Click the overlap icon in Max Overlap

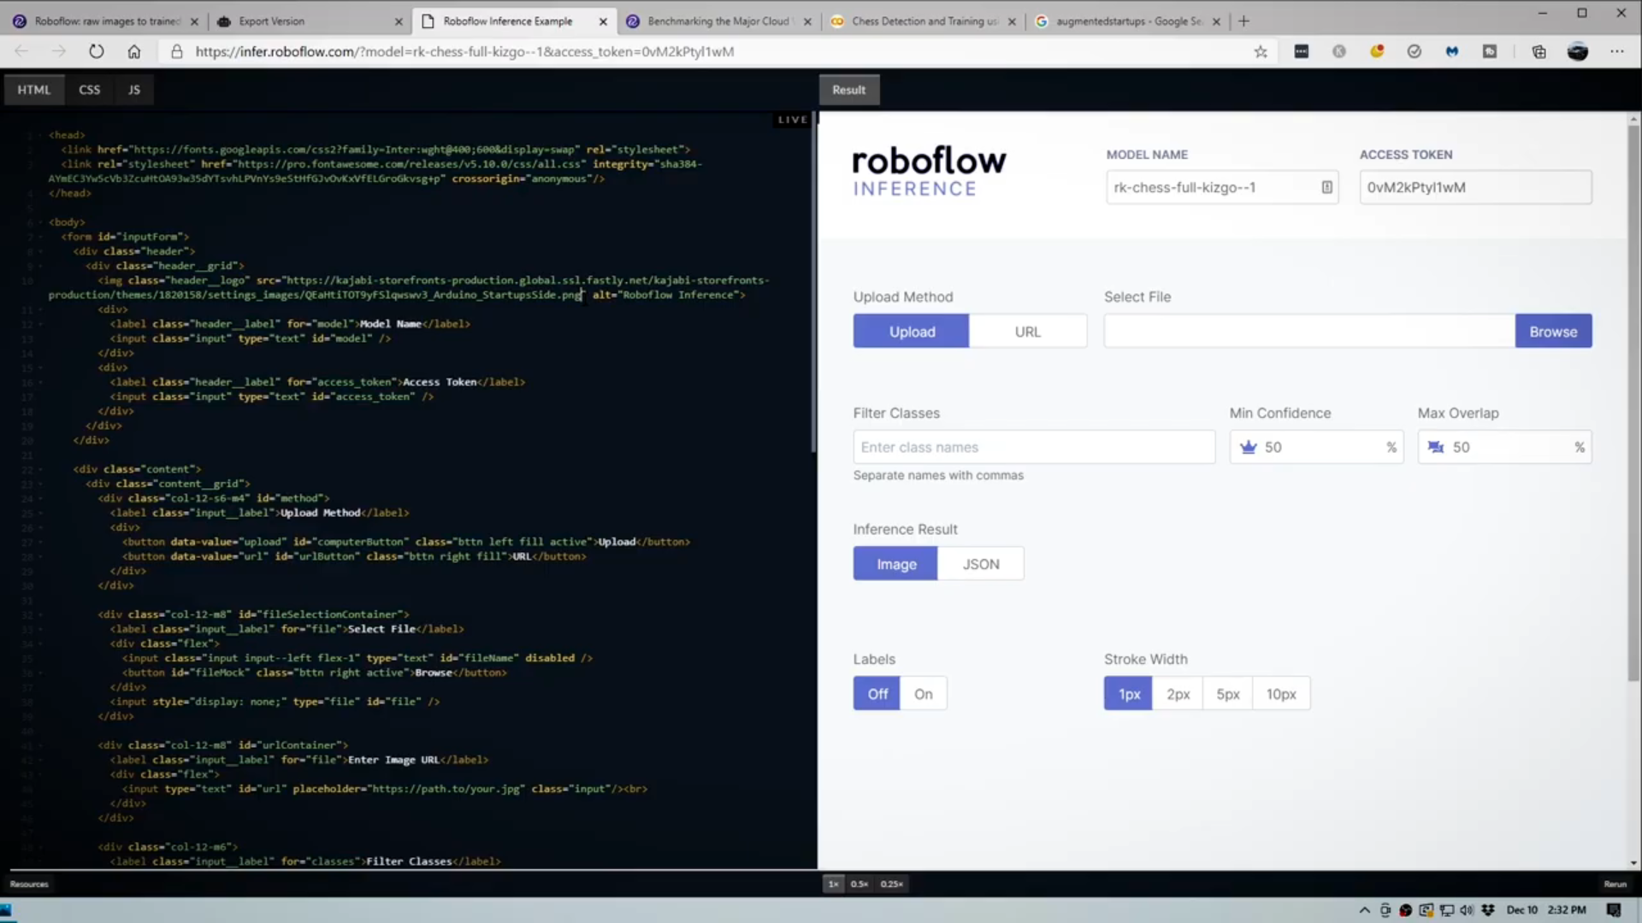point(1436,447)
